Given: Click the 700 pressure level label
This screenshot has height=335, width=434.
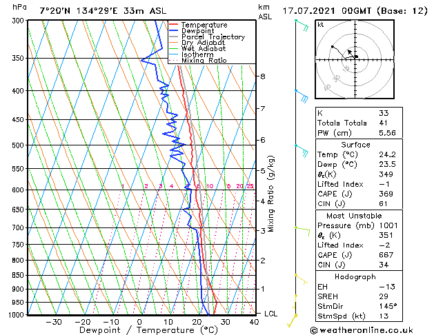Looking at the screenshot, I should (x=19, y=227).
